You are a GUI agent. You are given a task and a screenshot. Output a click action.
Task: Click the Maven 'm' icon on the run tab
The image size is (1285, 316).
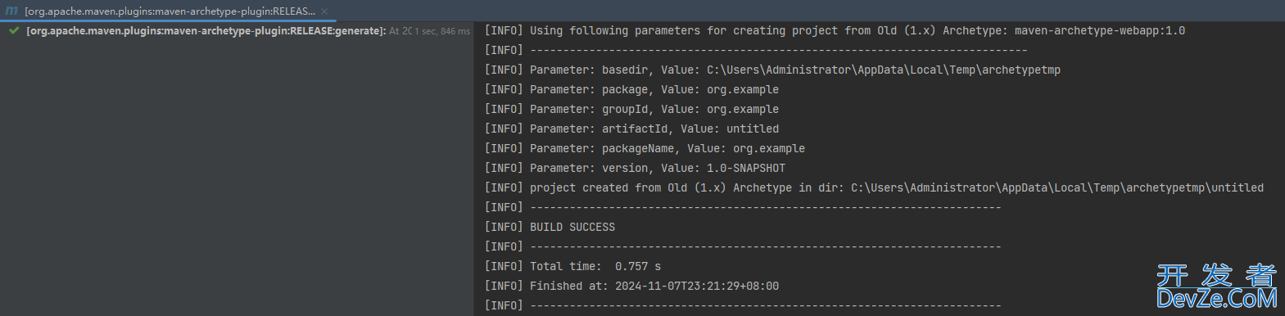pyautogui.click(x=11, y=11)
